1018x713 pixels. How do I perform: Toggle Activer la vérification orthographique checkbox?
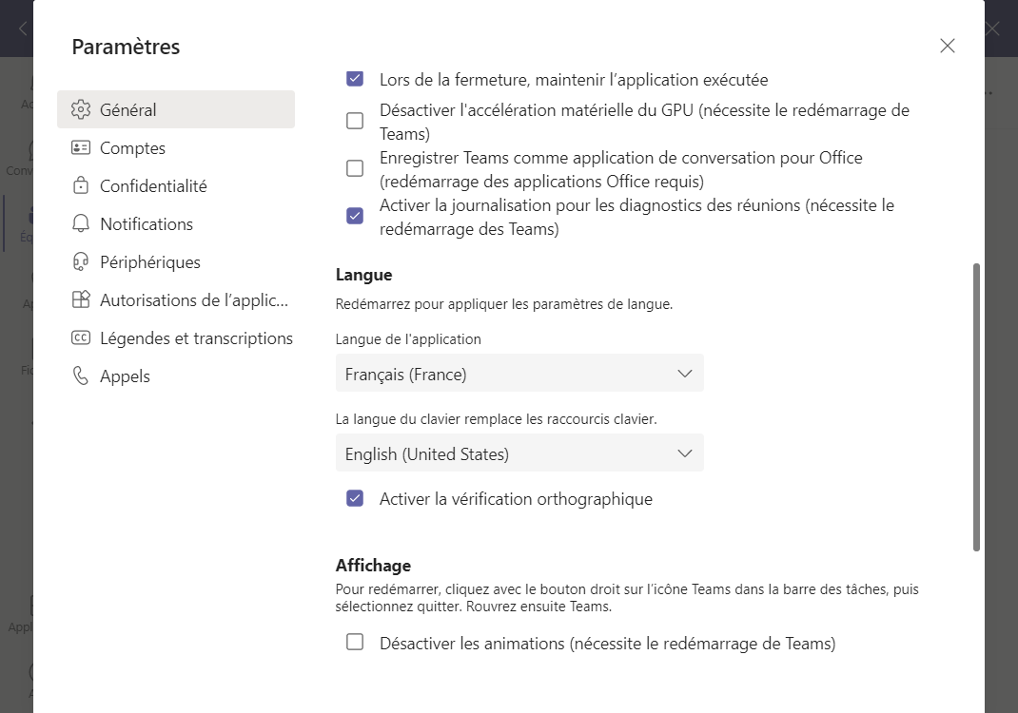[355, 498]
